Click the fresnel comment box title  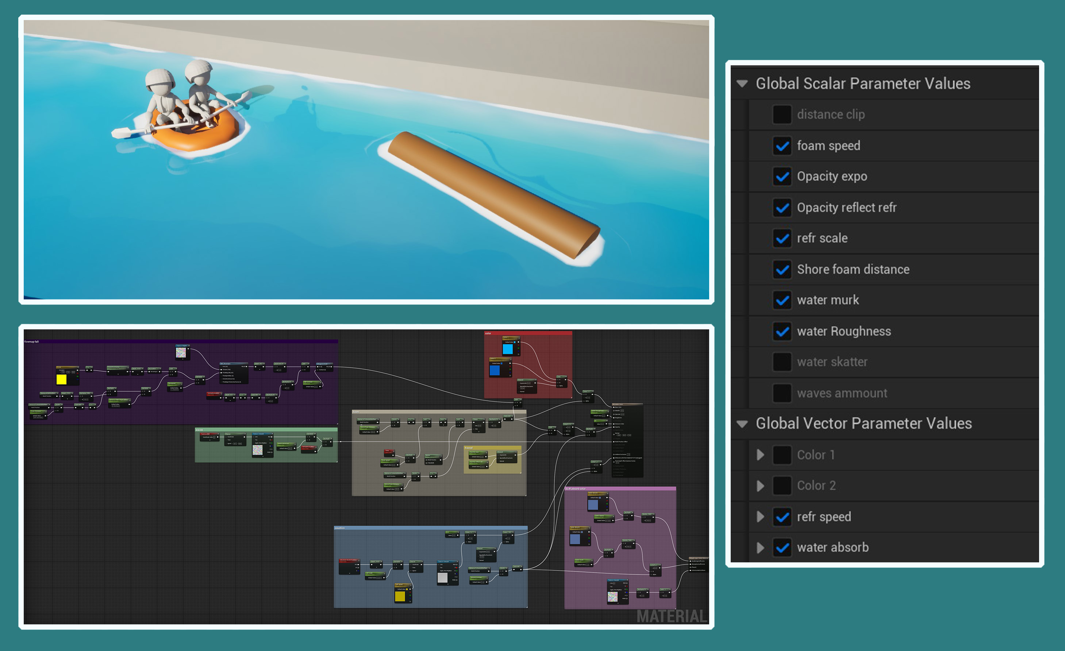[x=469, y=447]
